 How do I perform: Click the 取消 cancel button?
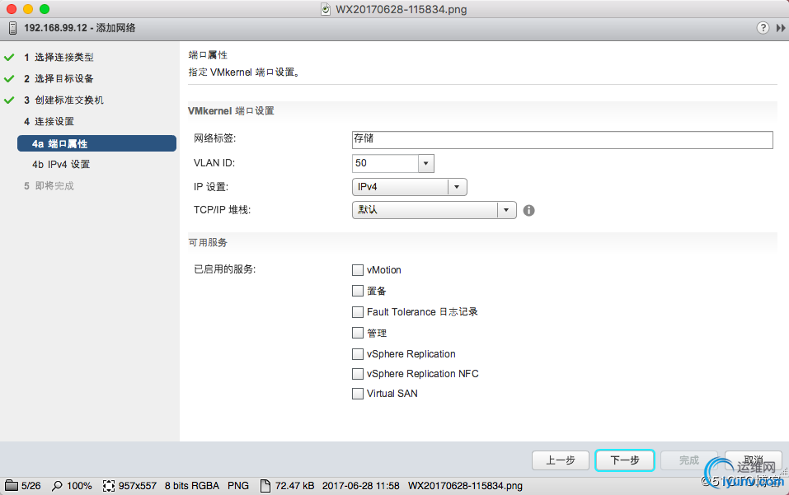(x=754, y=460)
